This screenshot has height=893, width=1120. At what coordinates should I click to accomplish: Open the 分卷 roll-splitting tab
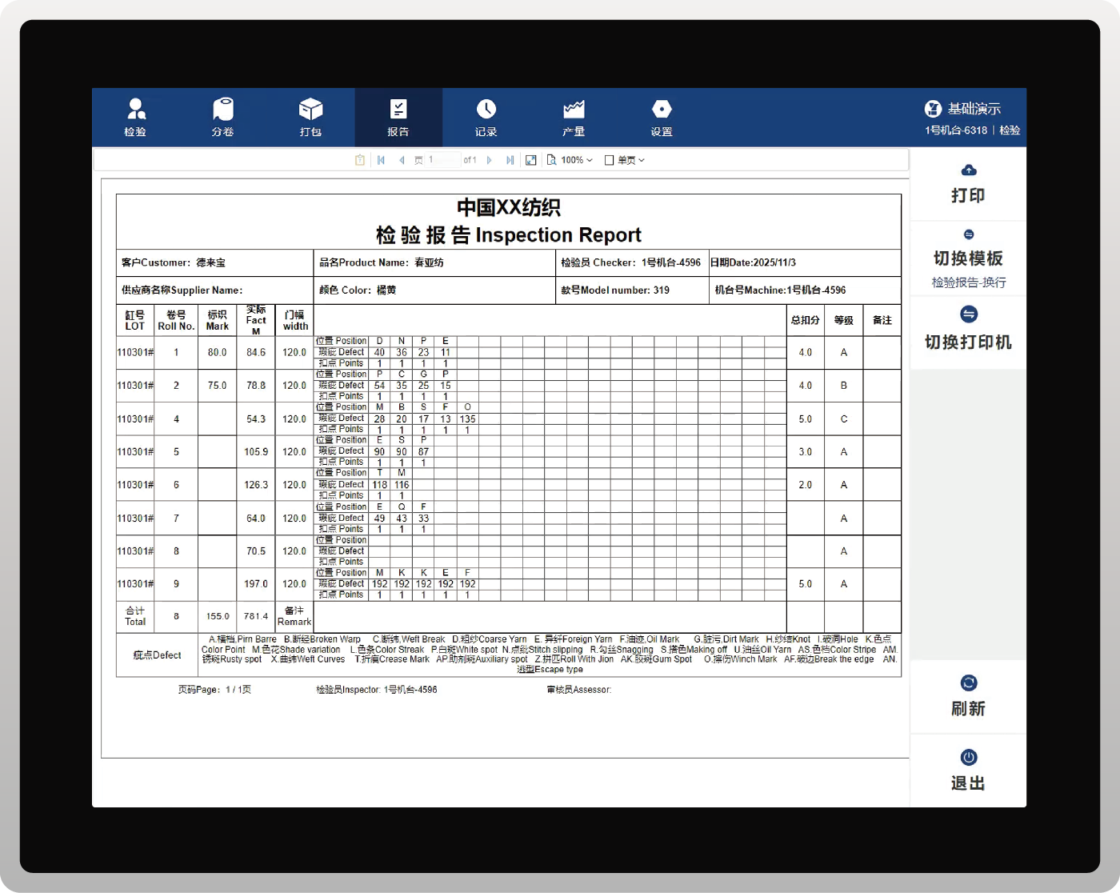(223, 117)
